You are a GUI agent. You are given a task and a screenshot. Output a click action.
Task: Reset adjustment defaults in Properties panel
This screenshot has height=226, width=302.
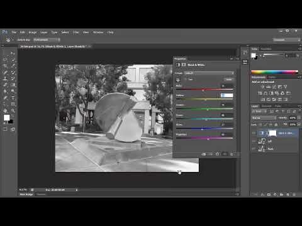click(x=218, y=154)
